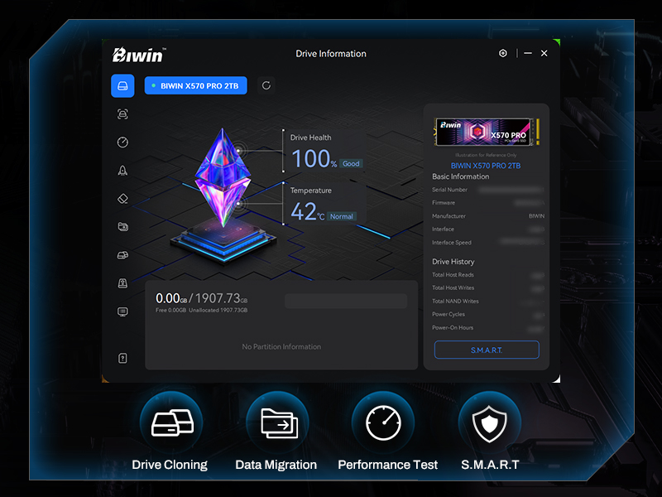
Task: Click the 'Total Host Reads' row
Action: [x=488, y=275]
